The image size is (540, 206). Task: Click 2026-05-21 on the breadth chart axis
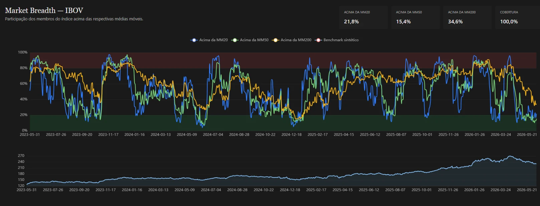(x=527, y=135)
